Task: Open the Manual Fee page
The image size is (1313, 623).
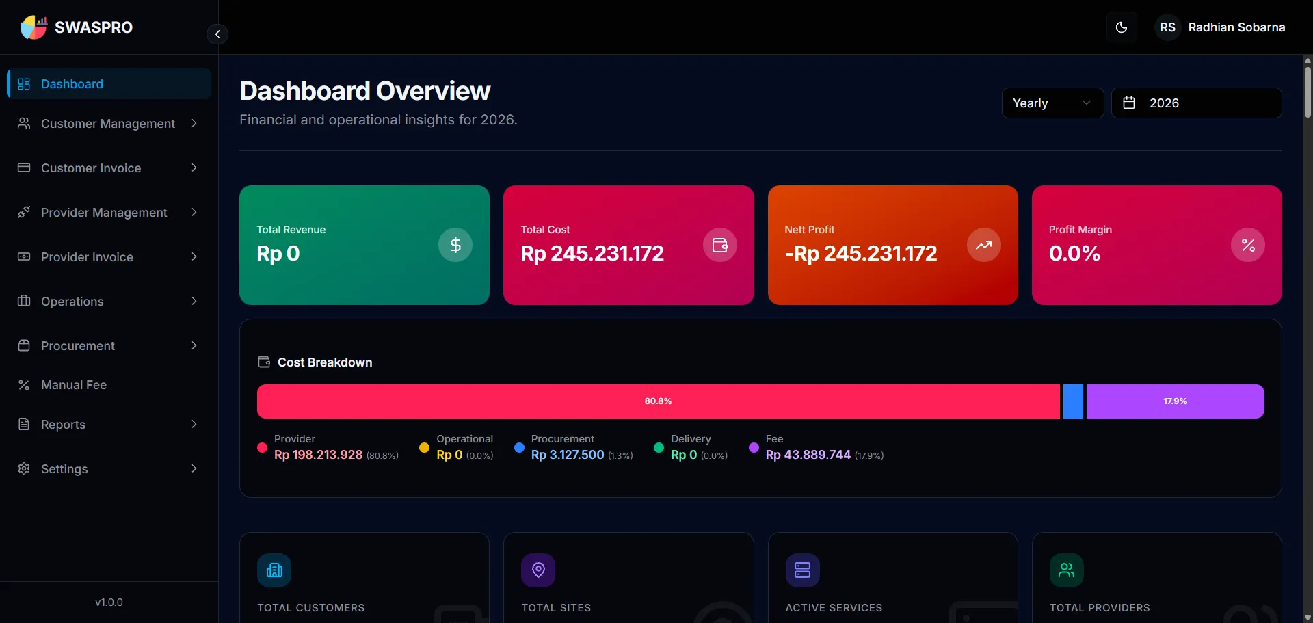Action: 109,385
